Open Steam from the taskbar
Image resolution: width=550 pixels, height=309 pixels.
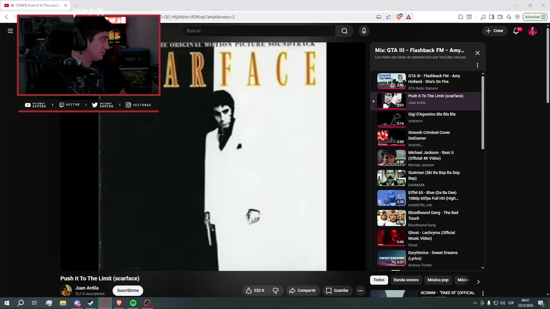[x=91, y=303]
